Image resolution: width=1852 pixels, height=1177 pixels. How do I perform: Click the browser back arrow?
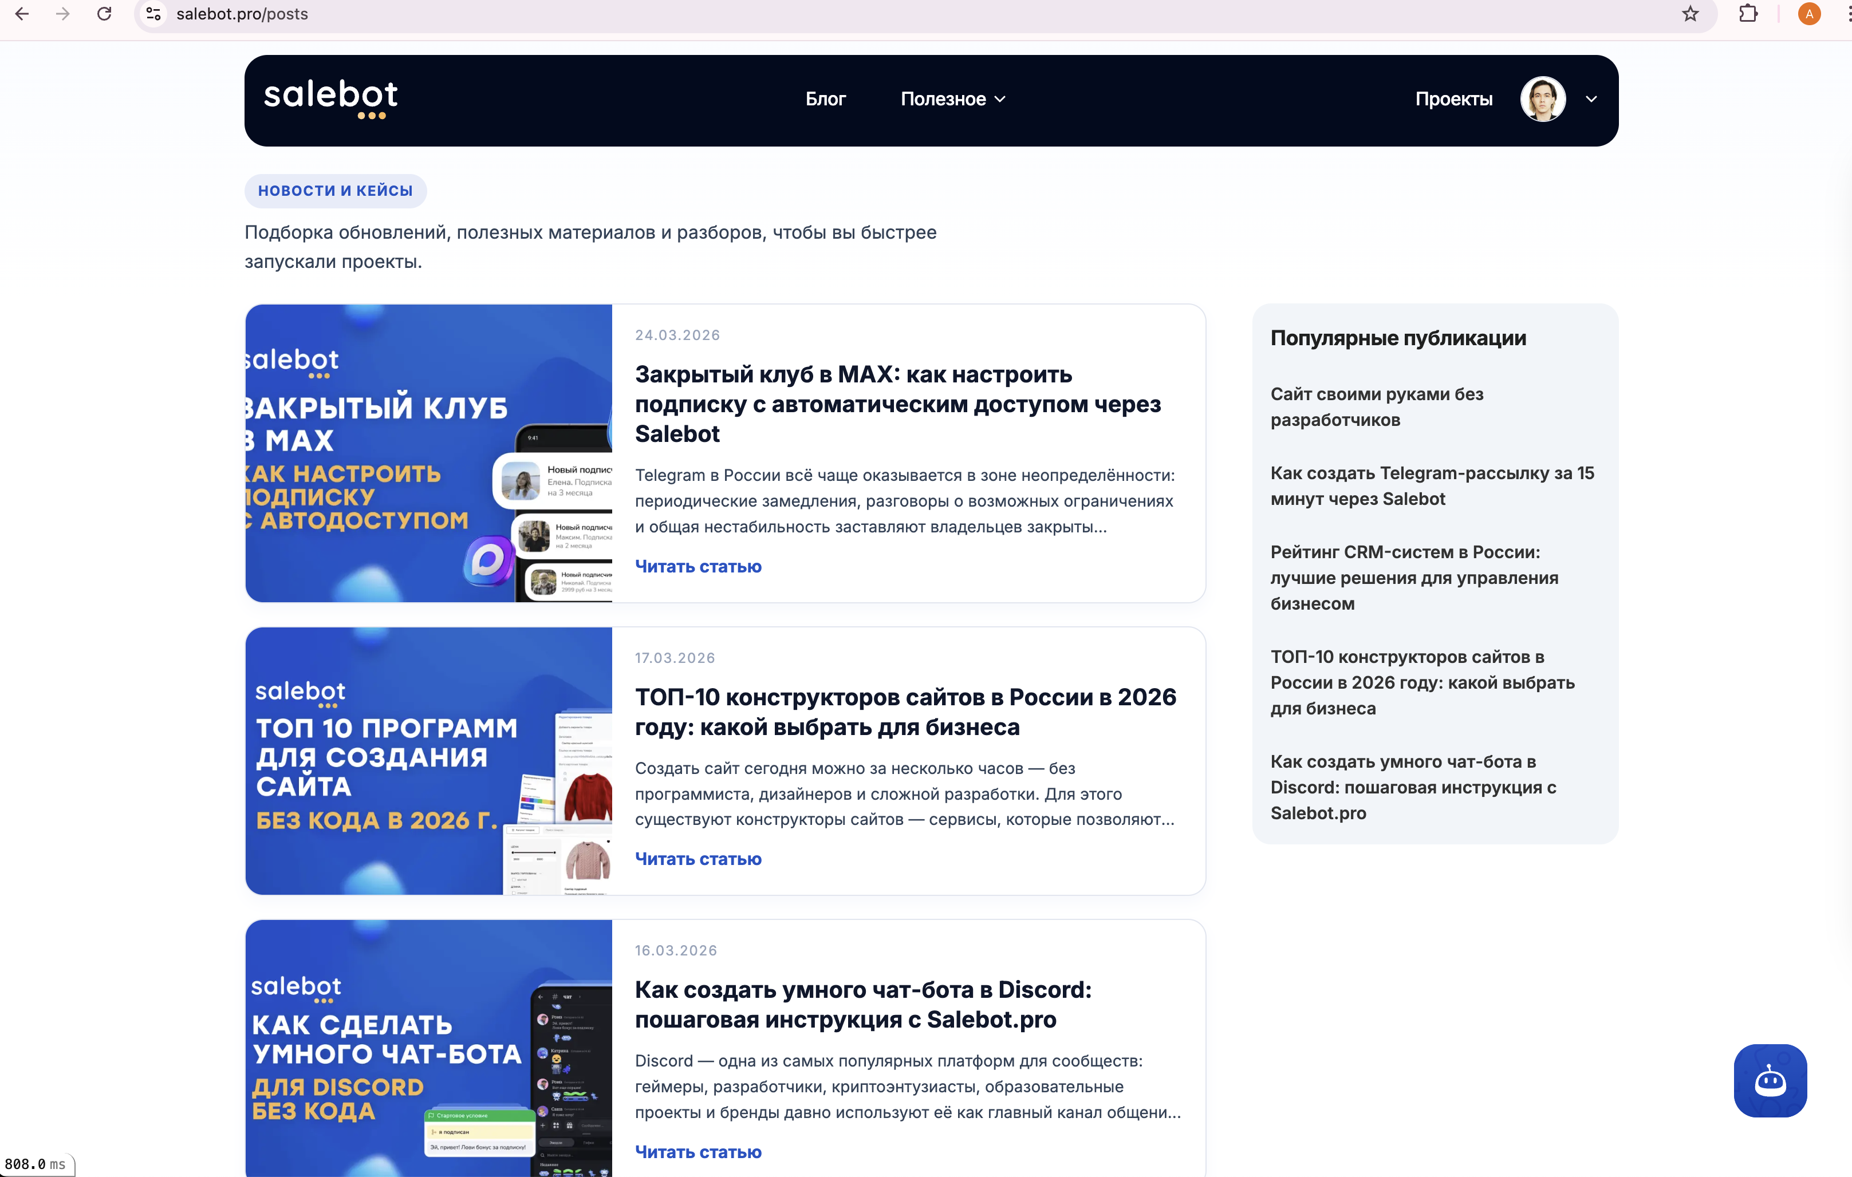point(22,14)
